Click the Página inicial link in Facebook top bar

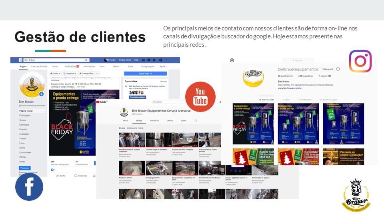point(125,60)
